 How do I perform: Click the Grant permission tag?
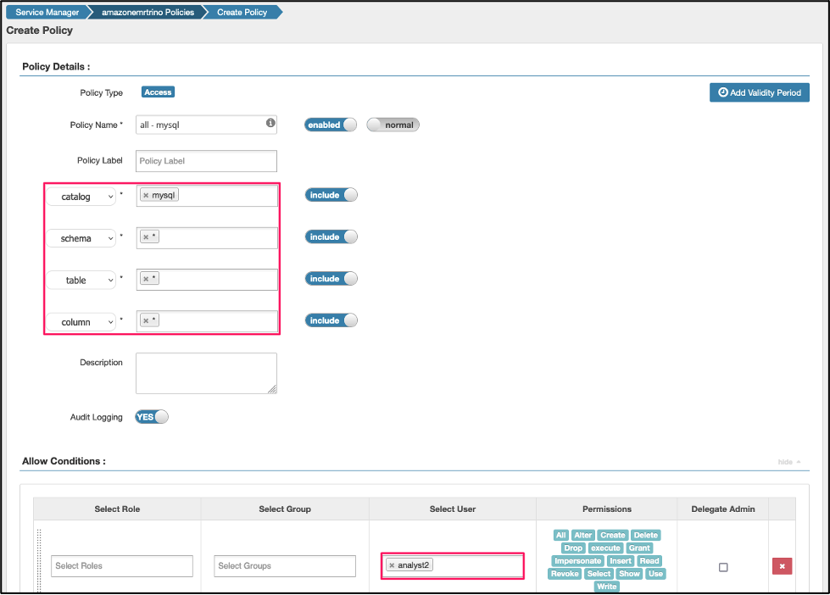639,548
